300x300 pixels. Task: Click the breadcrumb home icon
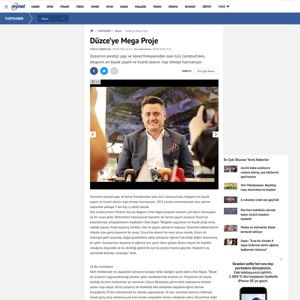[92, 31]
